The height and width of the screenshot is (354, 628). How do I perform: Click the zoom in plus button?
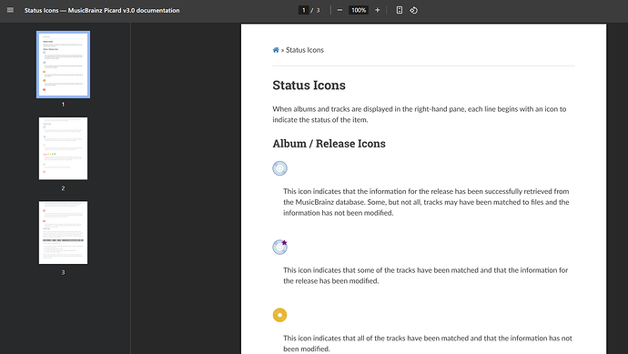[378, 10]
